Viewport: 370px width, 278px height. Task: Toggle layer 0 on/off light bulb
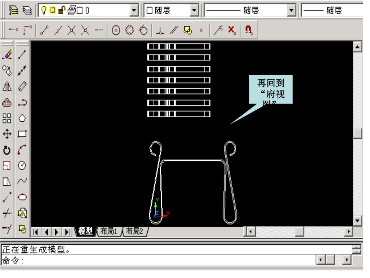[x=44, y=10]
